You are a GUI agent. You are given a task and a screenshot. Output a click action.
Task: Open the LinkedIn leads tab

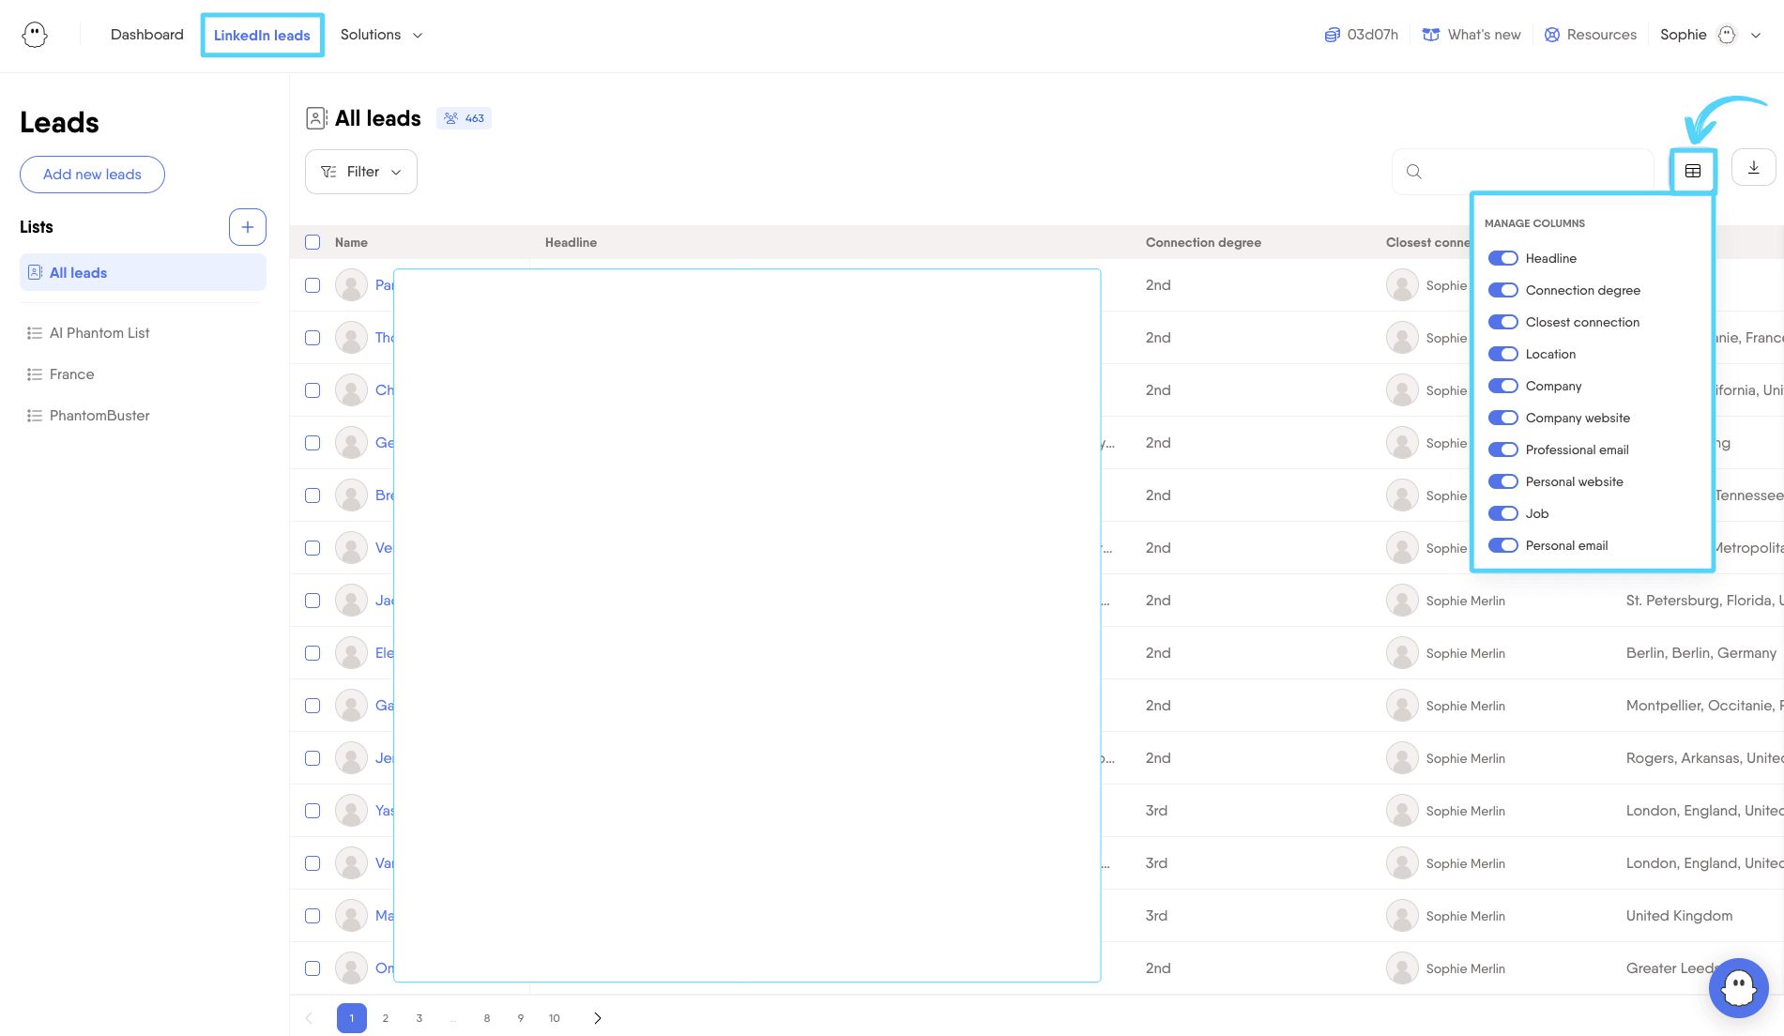coord(262,36)
